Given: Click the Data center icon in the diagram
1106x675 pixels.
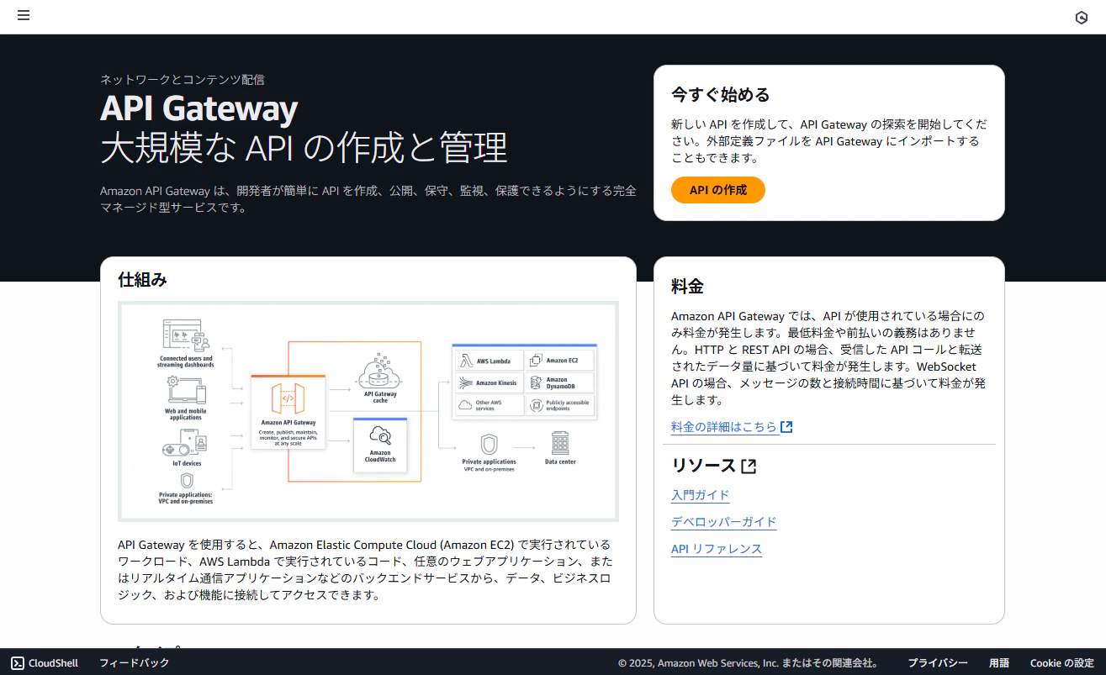Looking at the screenshot, I should (560, 443).
